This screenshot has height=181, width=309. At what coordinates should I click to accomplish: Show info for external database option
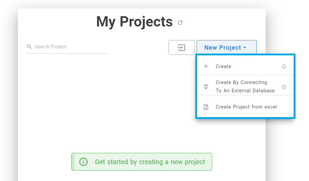(x=284, y=87)
